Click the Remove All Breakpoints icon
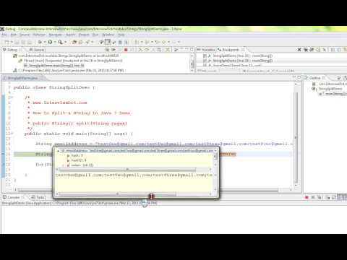The height and width of the screenshot is (260, 347). (305, 50)
